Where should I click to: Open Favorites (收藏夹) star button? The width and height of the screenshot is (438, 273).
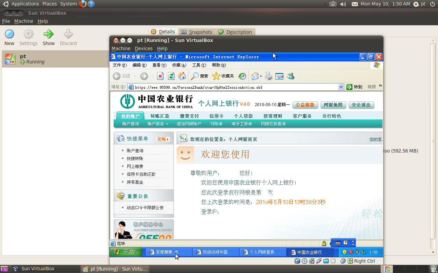pos(223,76)
